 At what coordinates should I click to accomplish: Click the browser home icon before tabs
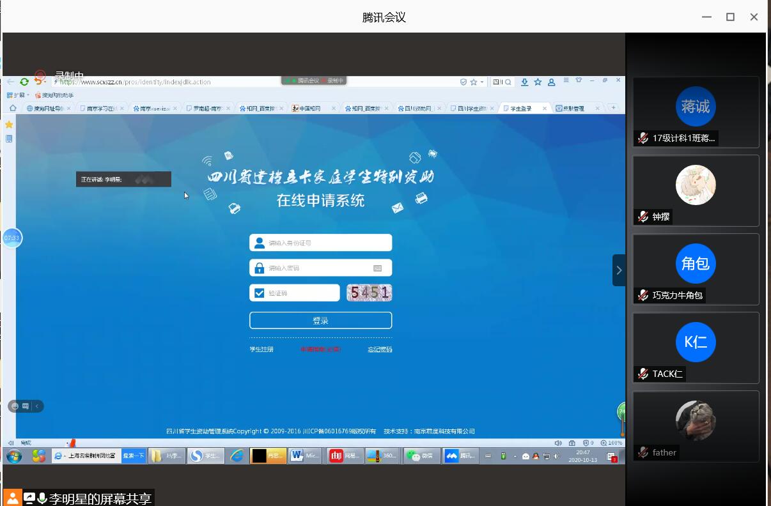coord(13,108)
